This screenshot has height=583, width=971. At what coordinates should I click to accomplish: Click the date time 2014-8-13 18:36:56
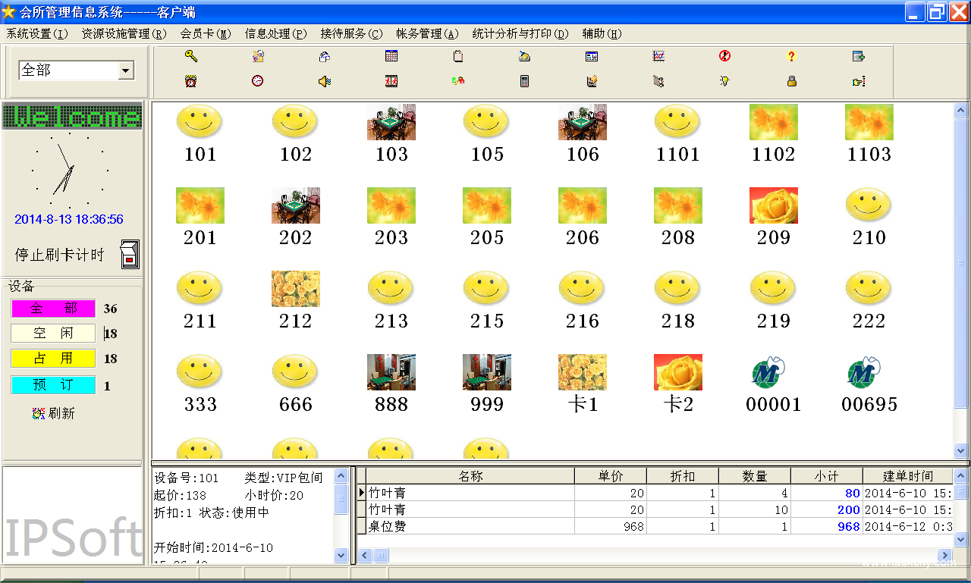click(69, 219)
